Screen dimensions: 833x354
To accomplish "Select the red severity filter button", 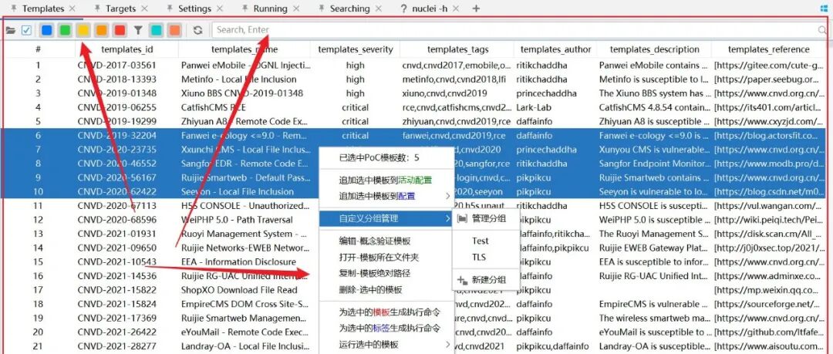I will pyautogui.click(x=120, y=30).
